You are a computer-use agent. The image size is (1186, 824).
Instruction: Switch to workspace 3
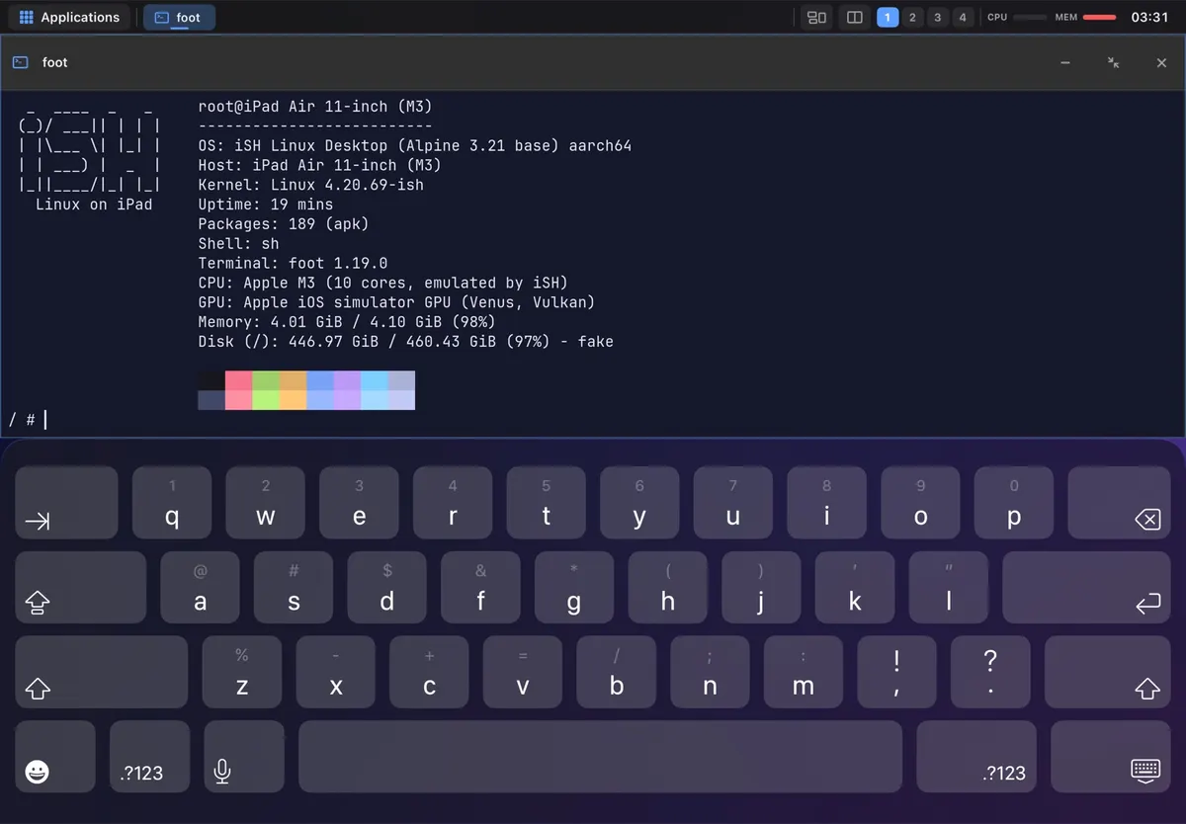937,17
